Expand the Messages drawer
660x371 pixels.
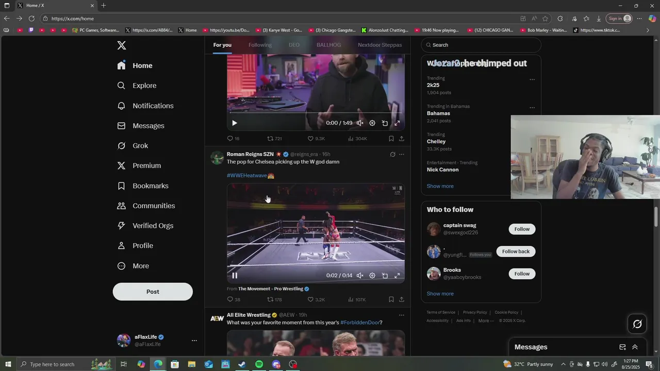click(x=635, y=347)
